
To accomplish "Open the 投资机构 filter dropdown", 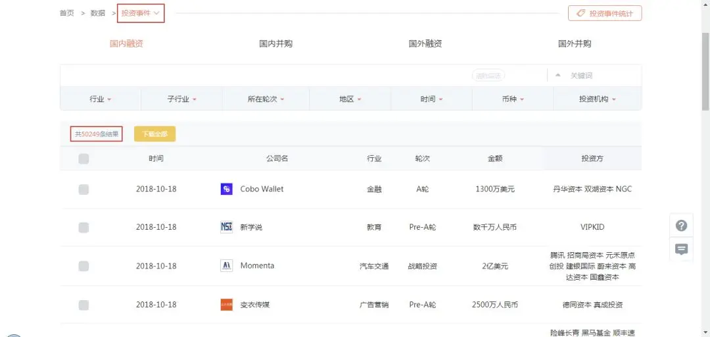I will (598, 99).
